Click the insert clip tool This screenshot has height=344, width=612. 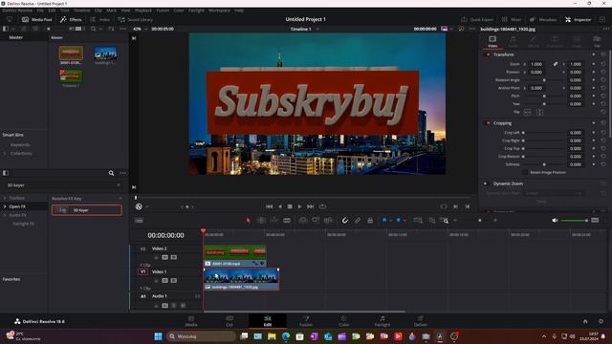(x=303, y=221)
